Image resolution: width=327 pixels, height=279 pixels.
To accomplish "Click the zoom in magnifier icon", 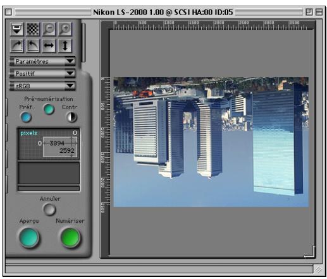I will click(65, 29).
